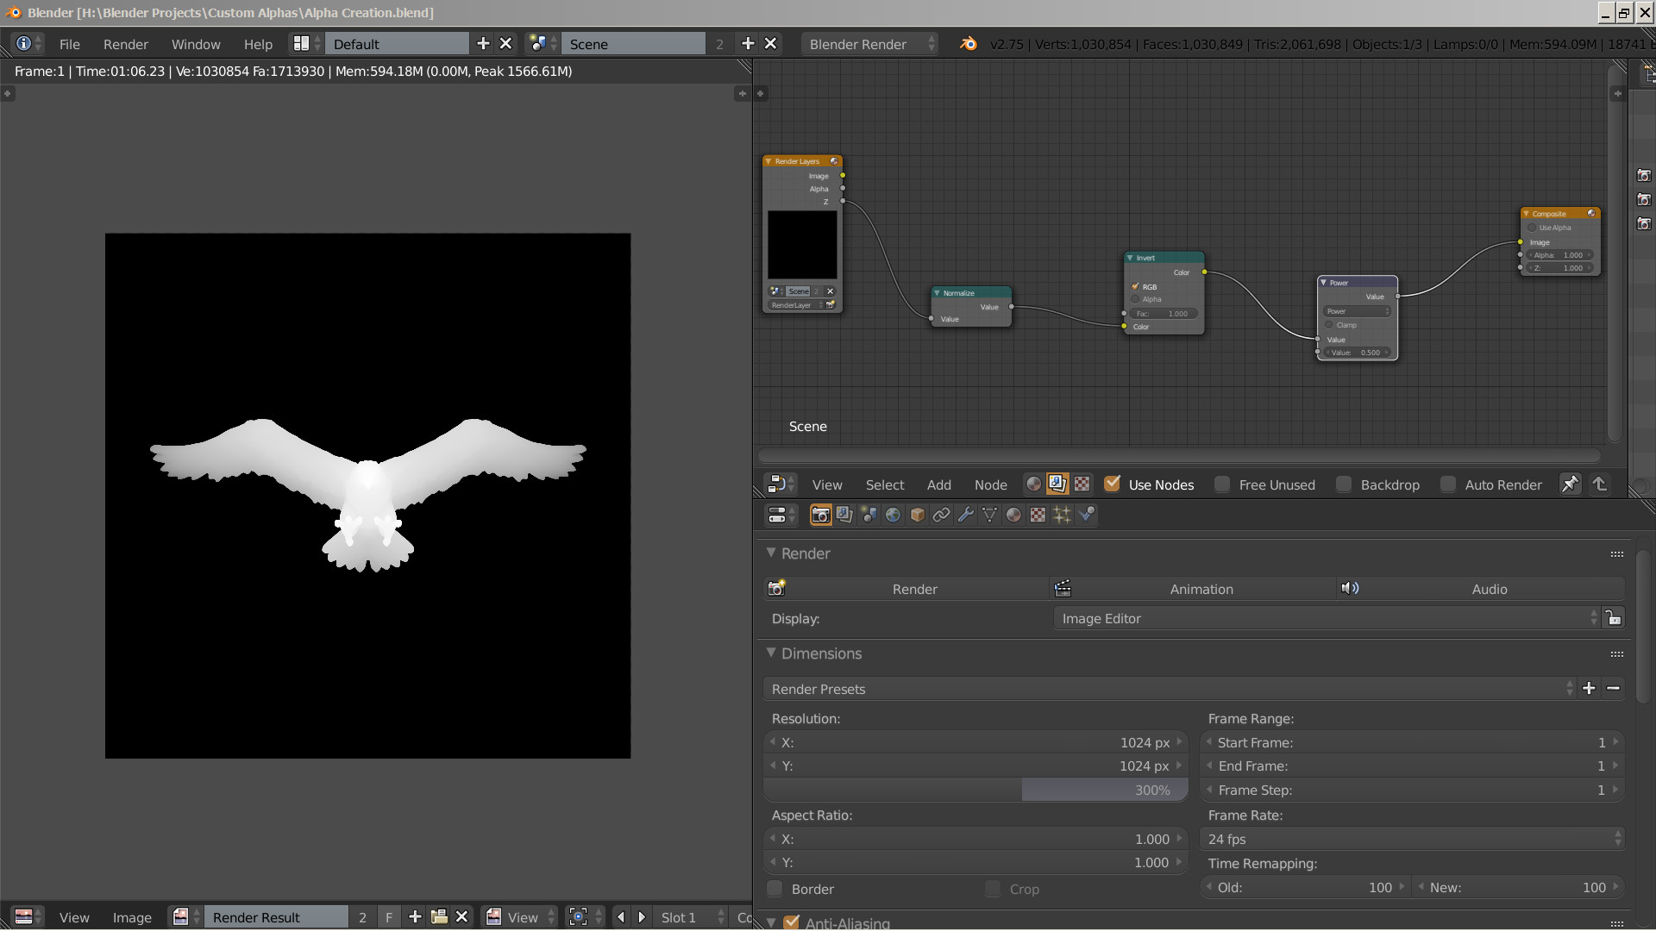Click the Power node Value 0.500 field
This screenshot has width=1656, height=931.
click(1357, 353)
